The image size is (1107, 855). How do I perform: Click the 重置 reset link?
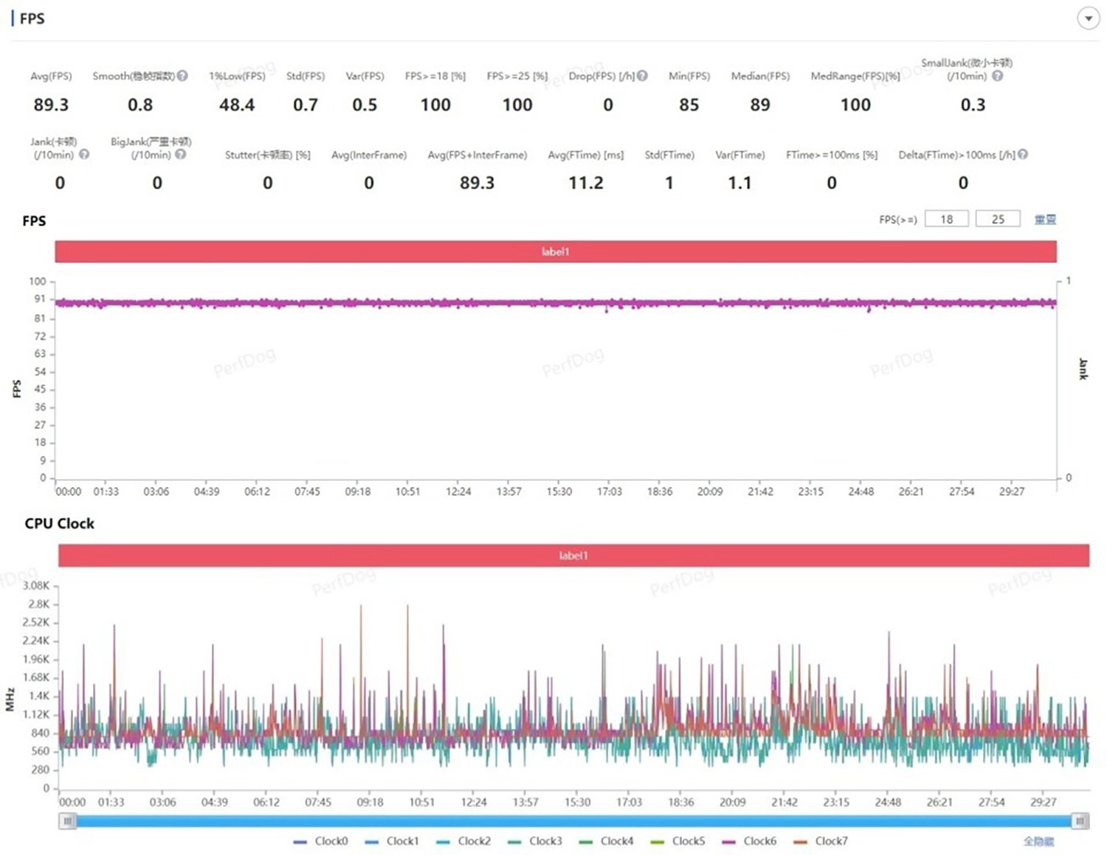[1045, 220]
